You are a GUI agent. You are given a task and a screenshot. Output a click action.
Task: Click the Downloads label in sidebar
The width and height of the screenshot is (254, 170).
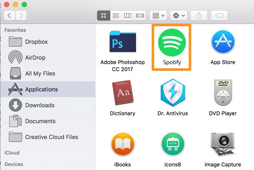coord(40,105)
